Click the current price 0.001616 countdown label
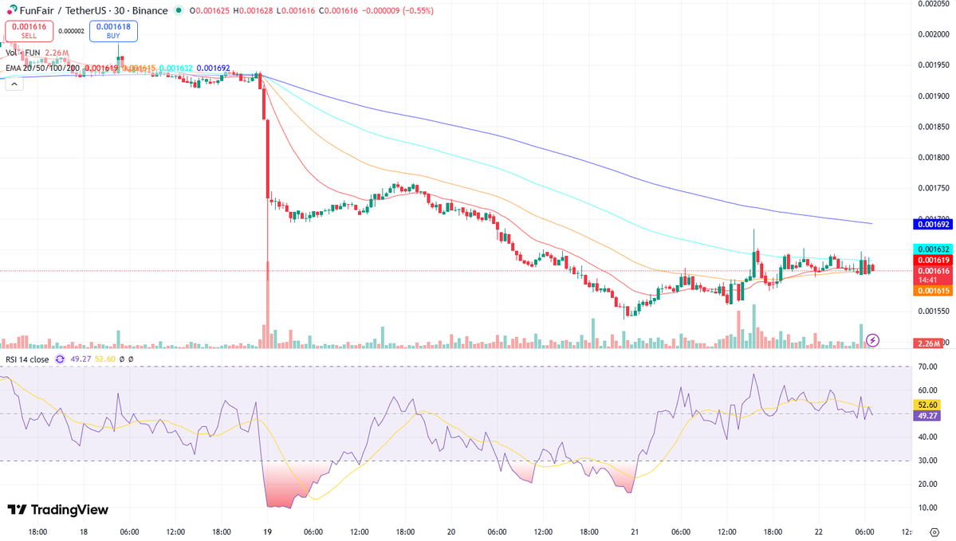The width and height of the screenshot is (956, 541). (x=933, y=276)
